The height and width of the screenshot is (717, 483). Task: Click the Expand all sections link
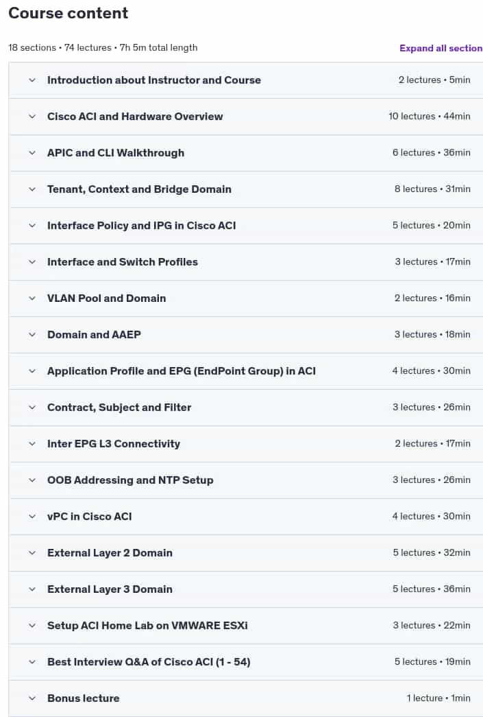[x=441, y=48]
